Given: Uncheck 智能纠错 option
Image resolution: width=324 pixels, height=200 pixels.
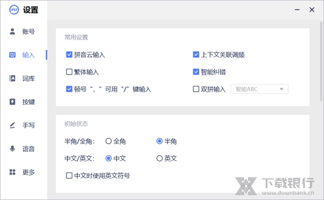Looking at the screenshot, I should 196,72.
